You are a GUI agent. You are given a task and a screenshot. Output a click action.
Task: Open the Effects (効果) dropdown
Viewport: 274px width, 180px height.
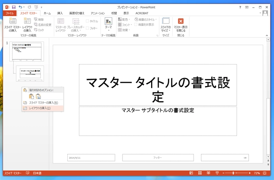click(x=124, y=30)
